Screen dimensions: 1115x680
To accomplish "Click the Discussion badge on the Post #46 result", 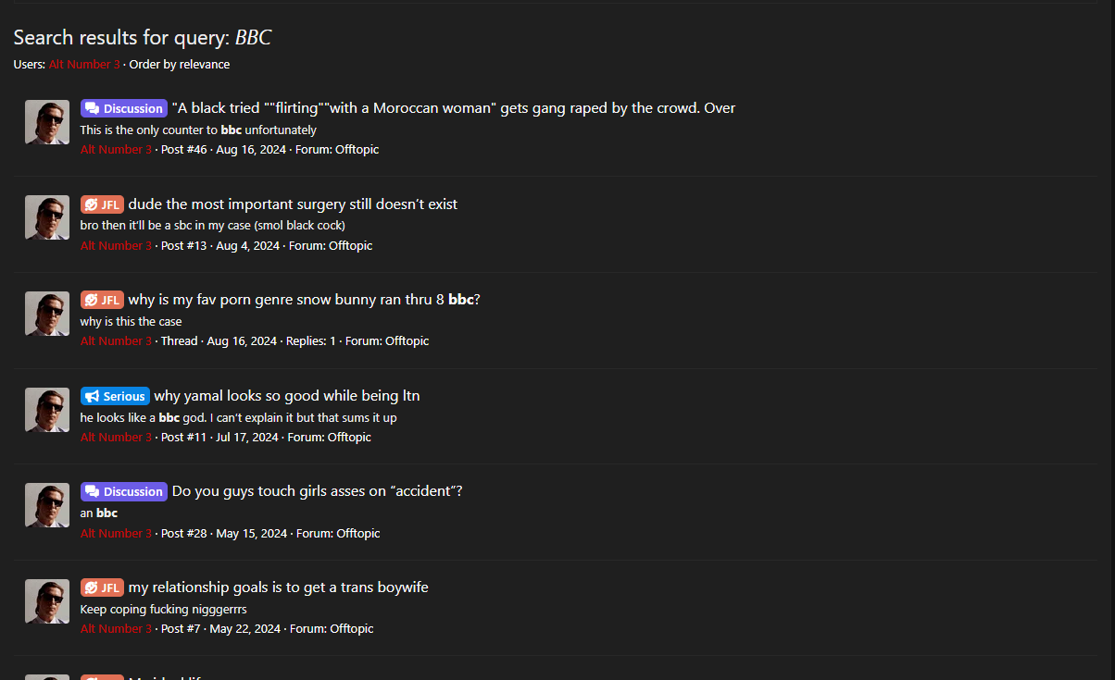I will tap(123, 108).
